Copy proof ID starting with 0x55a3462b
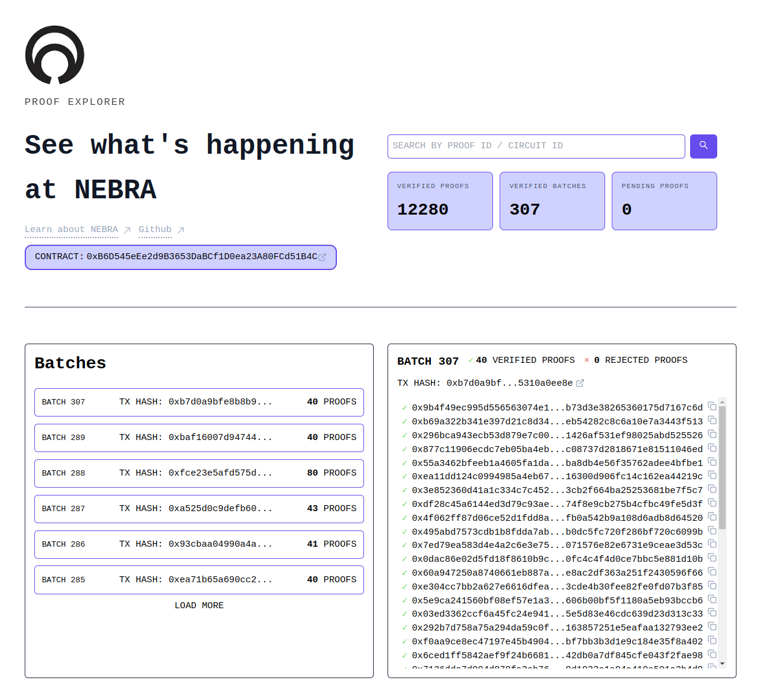Viewport: 760px width, 695px height. pyautogui.click(x=712, y=462)
